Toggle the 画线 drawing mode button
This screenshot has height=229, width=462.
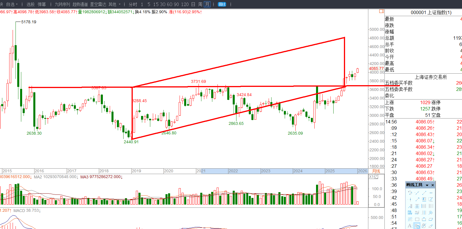[x=222, y=4]
